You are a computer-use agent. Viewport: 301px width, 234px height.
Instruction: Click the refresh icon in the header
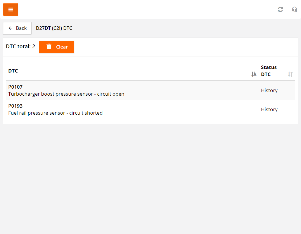280,9
